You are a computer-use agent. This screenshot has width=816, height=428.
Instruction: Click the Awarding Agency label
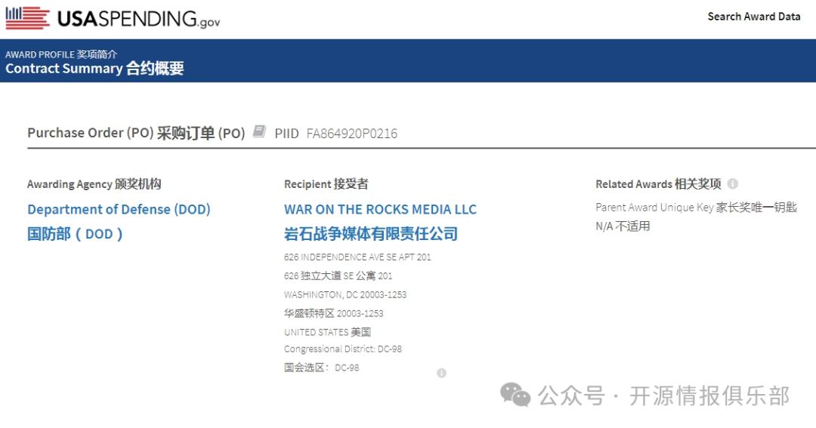(x=69, y=184)
